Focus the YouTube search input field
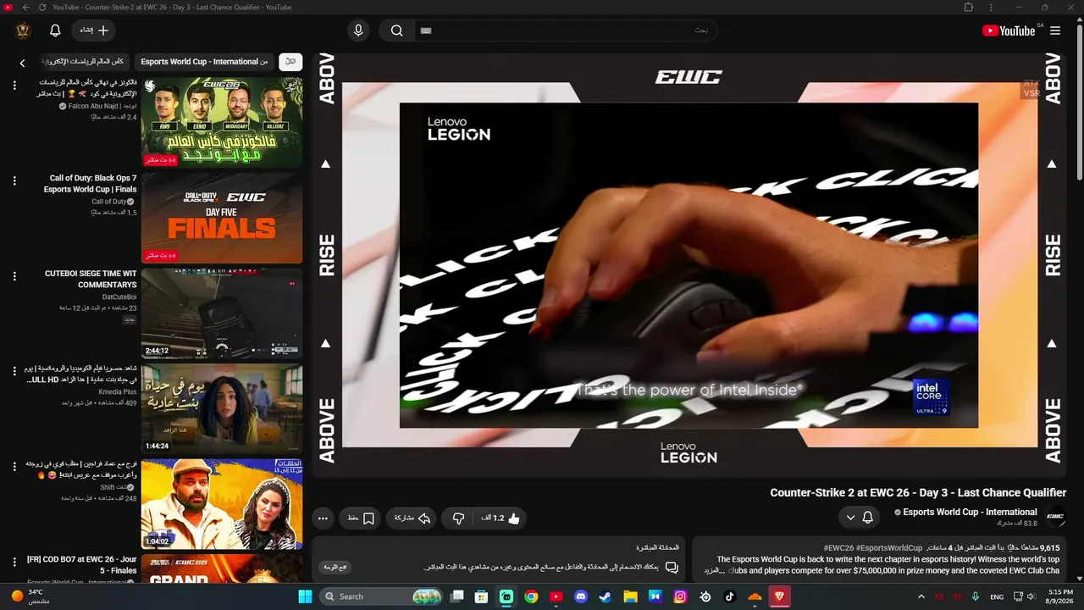Screen dimensions: 1084x610 [x=565, y=30]
